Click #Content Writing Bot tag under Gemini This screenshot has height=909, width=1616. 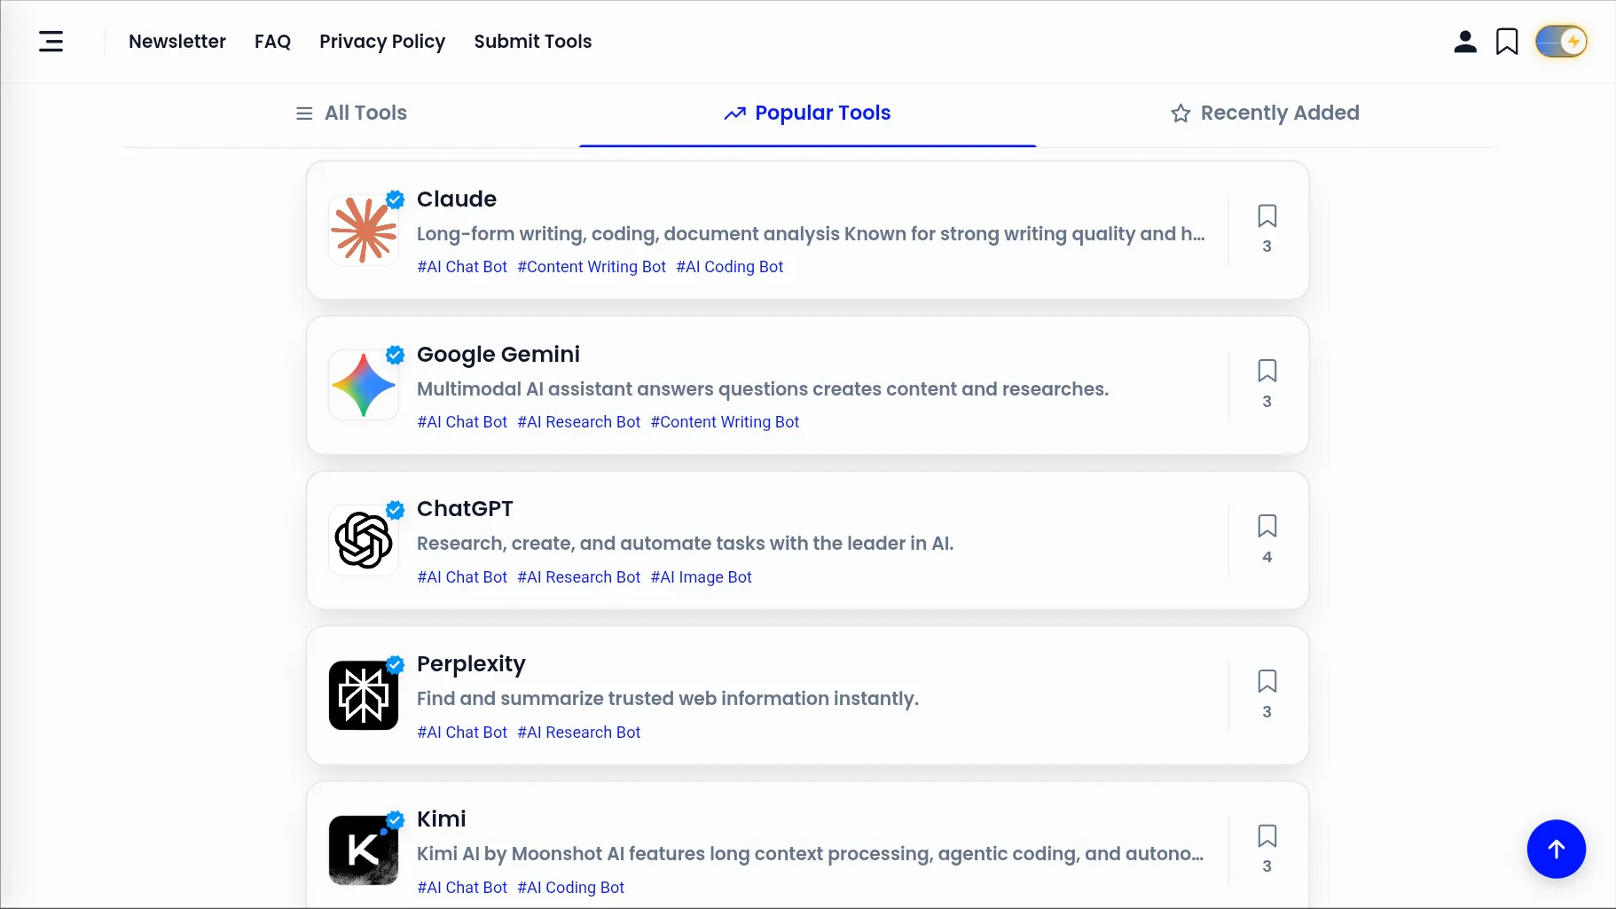[x=725, y=422]
